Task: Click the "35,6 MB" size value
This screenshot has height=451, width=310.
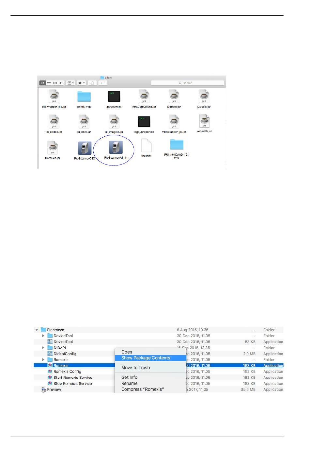Action: 248,390
